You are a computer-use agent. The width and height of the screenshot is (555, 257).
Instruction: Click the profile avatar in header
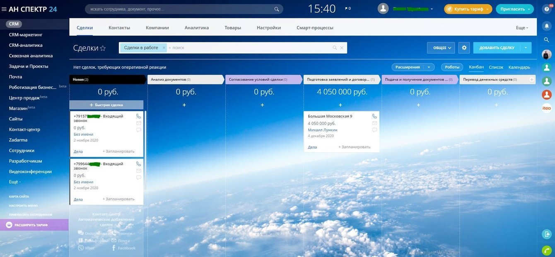tap(383, 9)
